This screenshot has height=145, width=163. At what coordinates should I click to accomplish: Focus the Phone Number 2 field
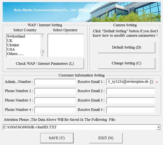click(55, 91)
